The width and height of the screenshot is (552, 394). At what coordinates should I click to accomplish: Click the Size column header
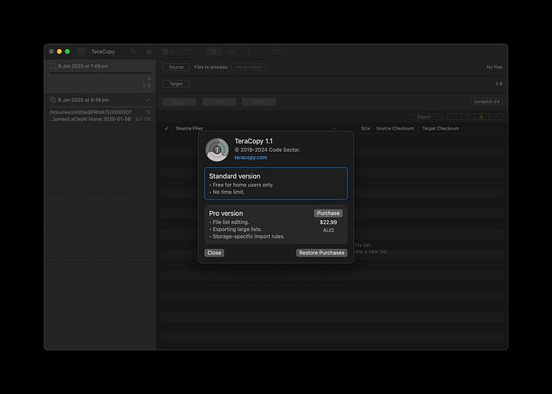pos(366,128)
